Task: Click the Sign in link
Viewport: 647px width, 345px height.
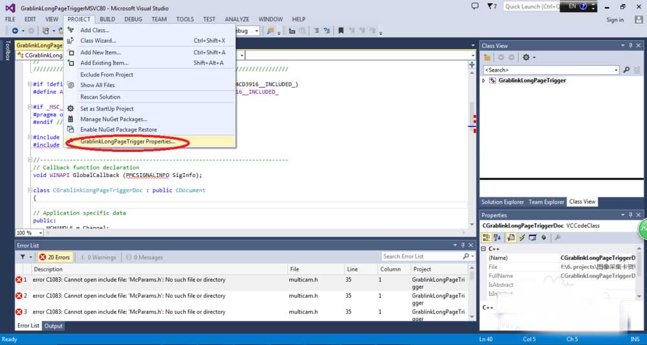Action: pyautogui.click(x=615, y=20)
